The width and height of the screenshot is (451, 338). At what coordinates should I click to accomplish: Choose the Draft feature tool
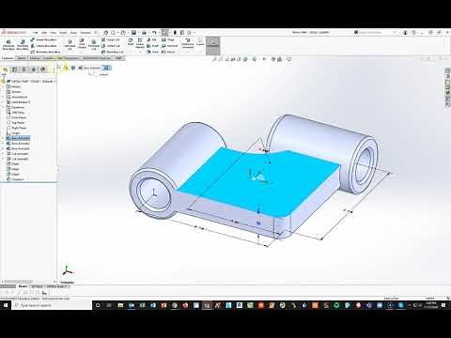(152, 46)
